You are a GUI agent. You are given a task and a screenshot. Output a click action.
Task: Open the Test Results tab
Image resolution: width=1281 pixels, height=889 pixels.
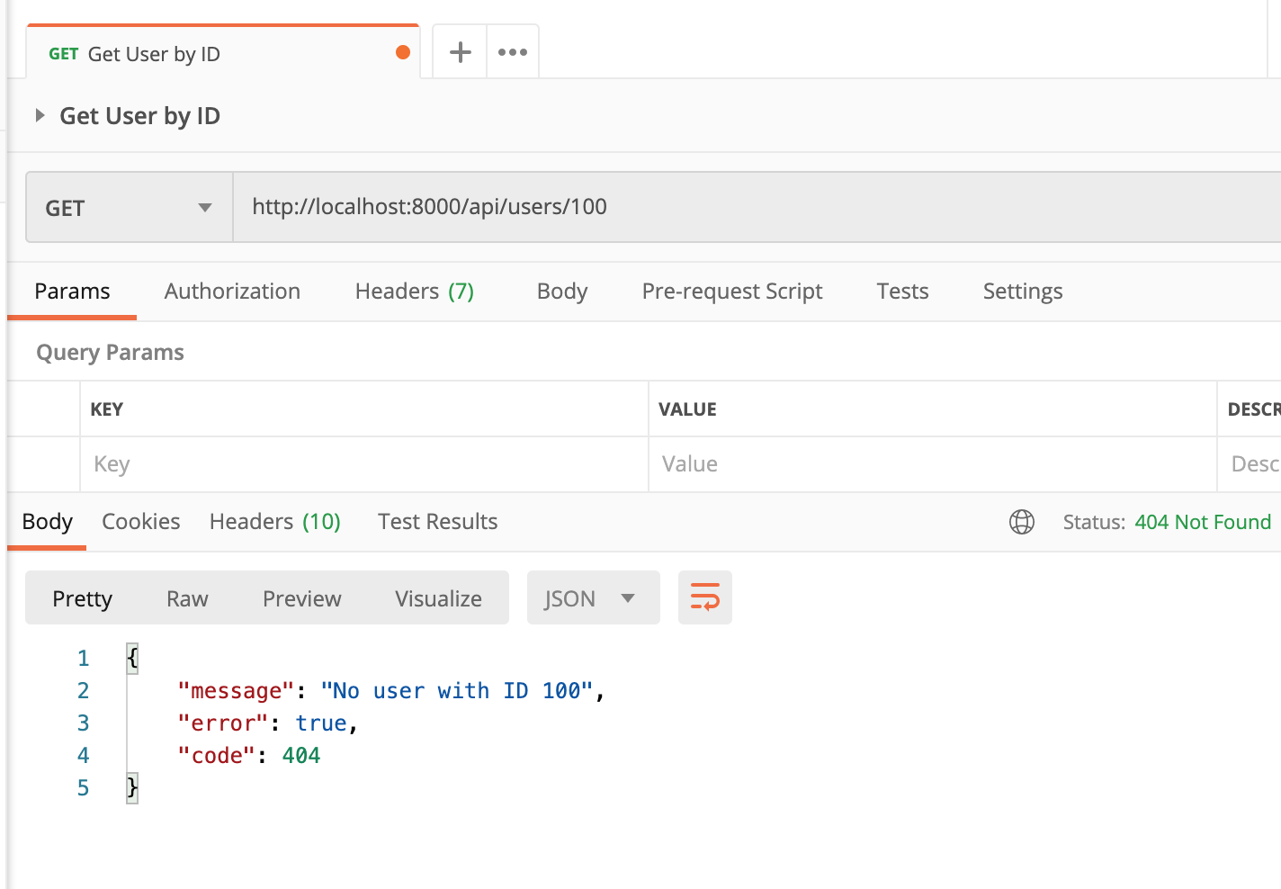437,522
